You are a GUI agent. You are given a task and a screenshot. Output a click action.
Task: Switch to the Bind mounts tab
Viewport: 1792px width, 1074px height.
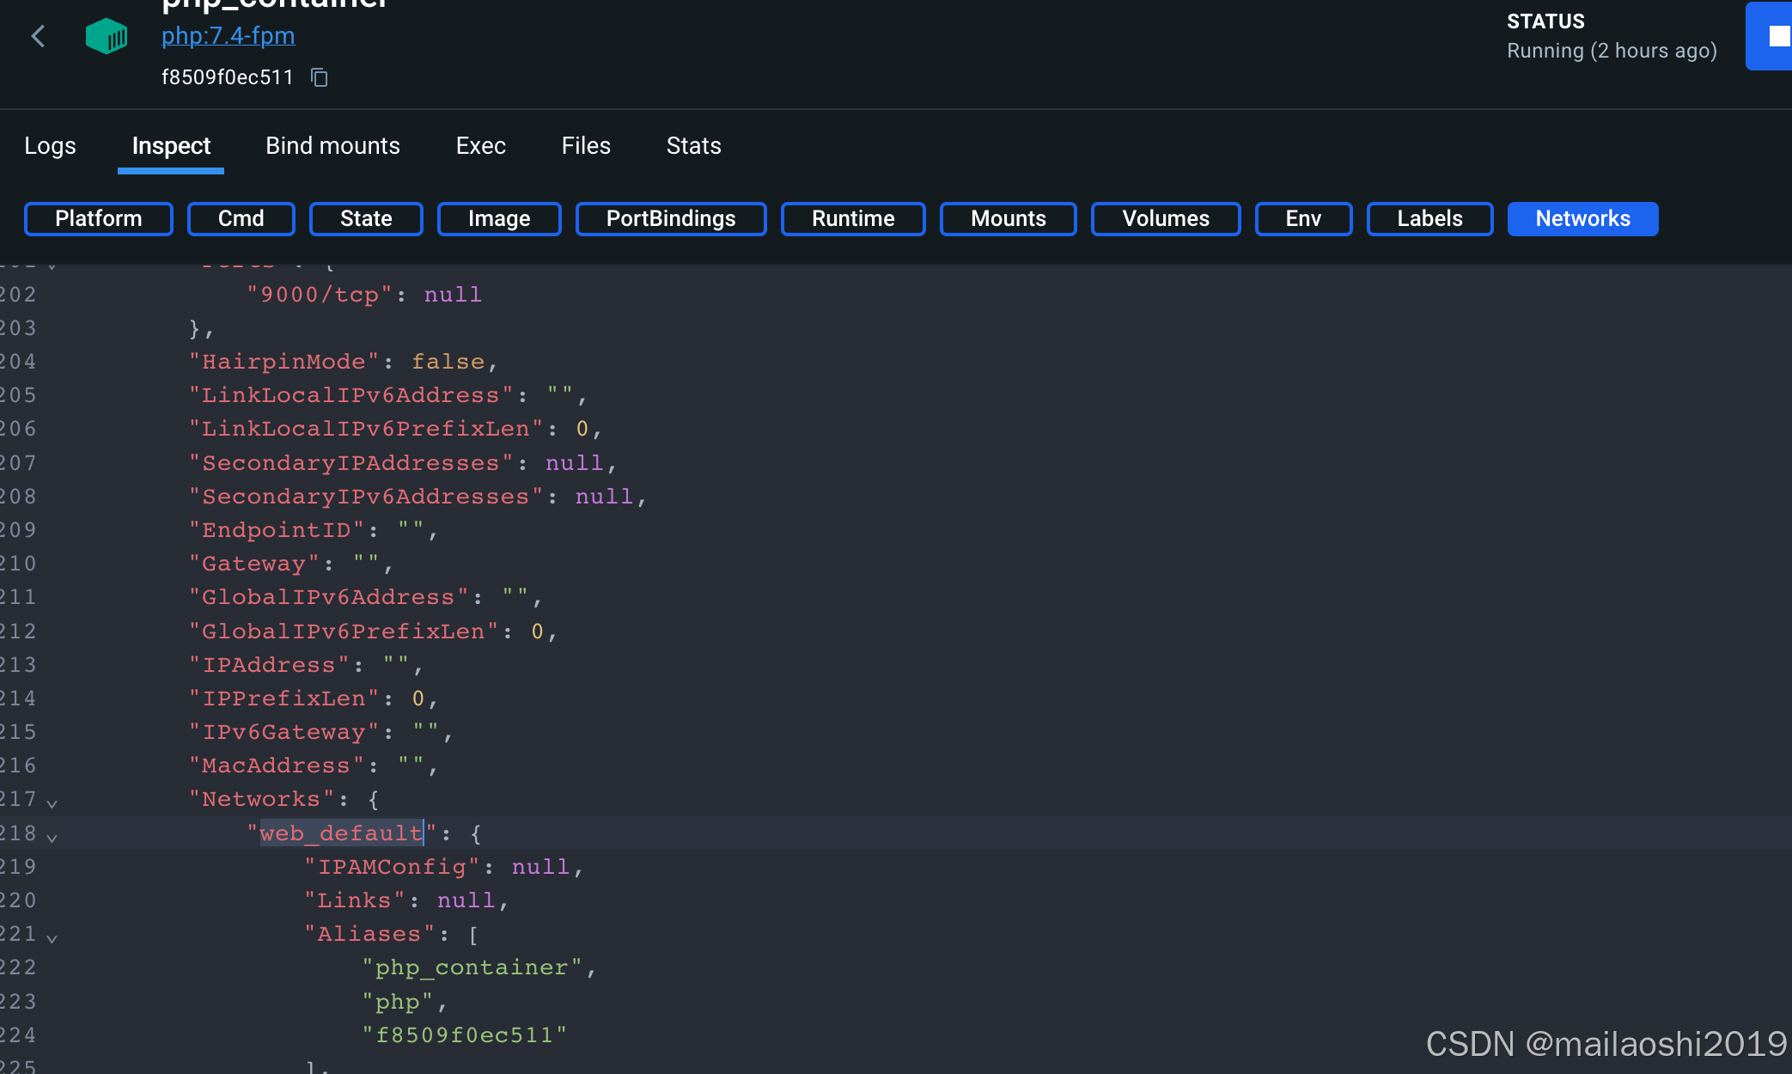(332, 145)
